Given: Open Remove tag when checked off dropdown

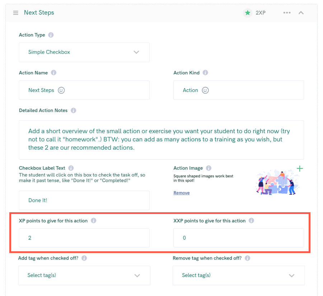Looking at the screenshot, I should tap(239, 276).
